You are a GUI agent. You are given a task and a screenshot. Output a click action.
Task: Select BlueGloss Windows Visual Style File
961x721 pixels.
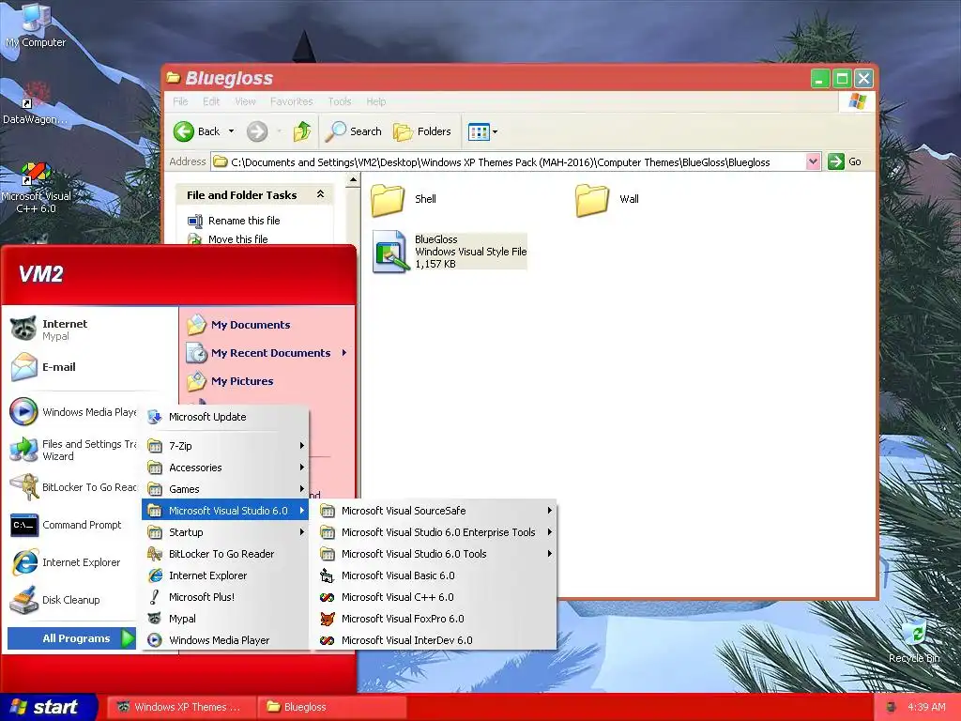pos(450,252)
